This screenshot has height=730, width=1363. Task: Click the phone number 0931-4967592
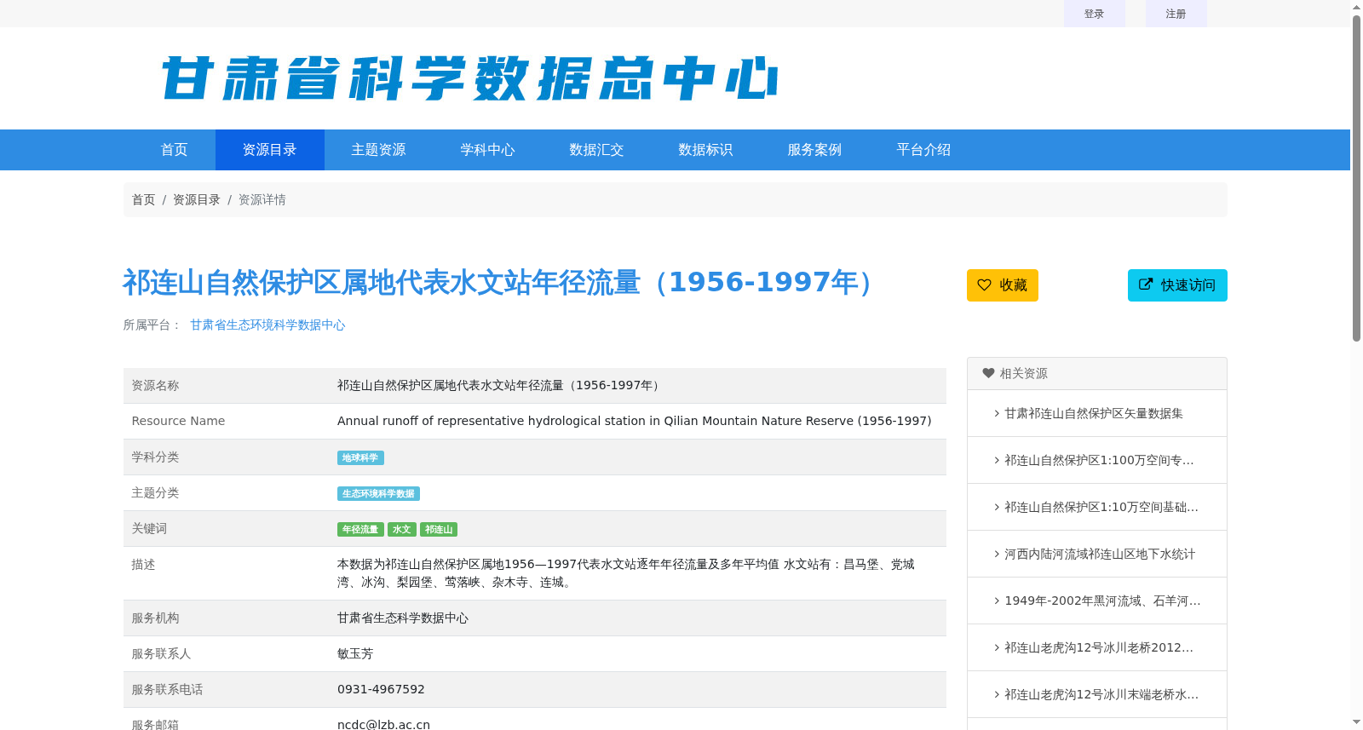tap(381, 689)
